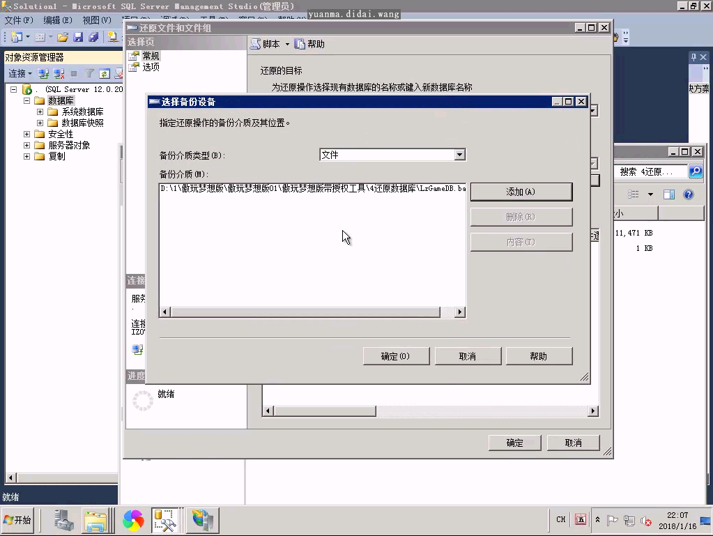Open the 脚本 dropdown arrow
713x536 pixels.
coord(287,44)
